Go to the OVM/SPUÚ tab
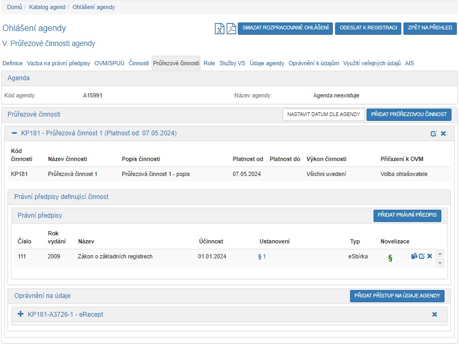 109,63
